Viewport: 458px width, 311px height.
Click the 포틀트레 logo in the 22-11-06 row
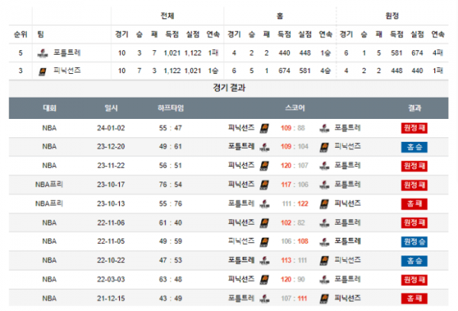(324, 223)
